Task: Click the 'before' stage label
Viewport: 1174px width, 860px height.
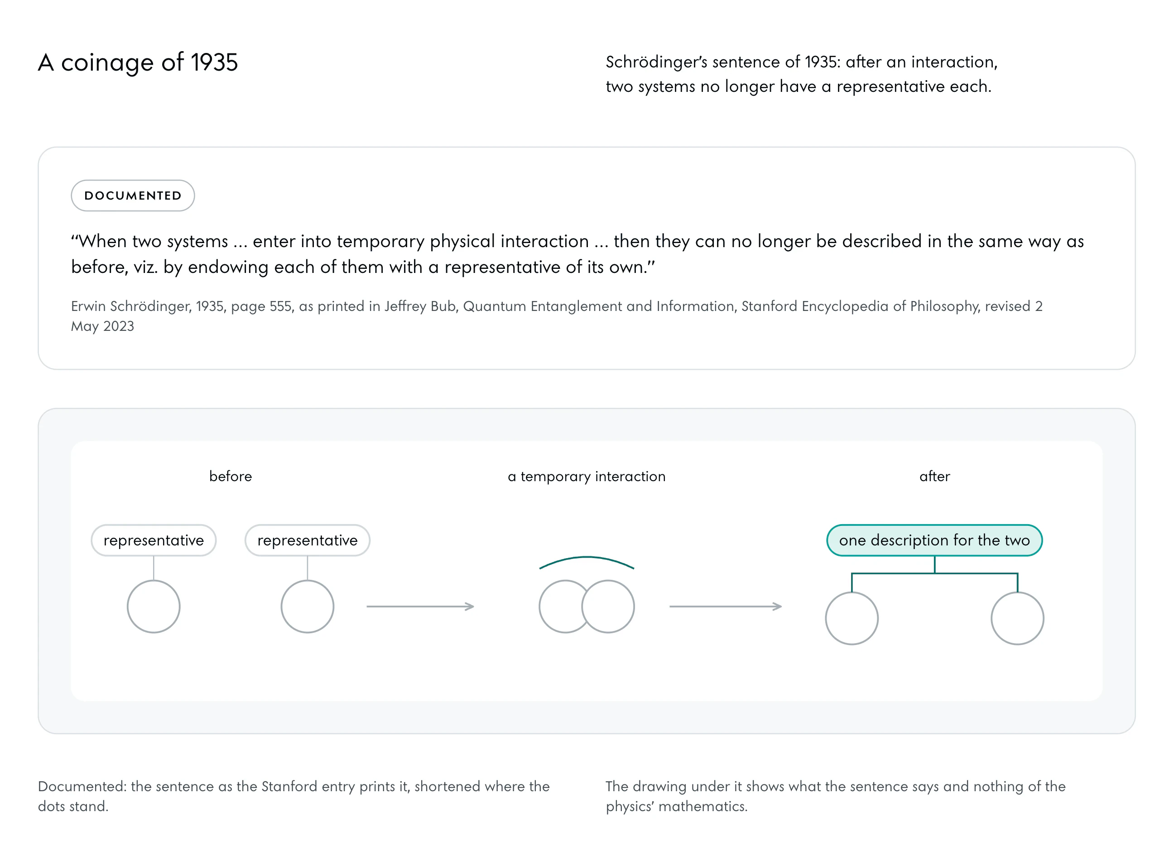Action: click(231, 476)
